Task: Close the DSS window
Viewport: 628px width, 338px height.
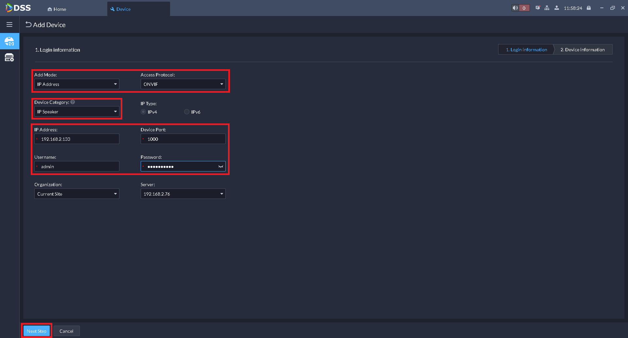Action: [x=623, y=8]
